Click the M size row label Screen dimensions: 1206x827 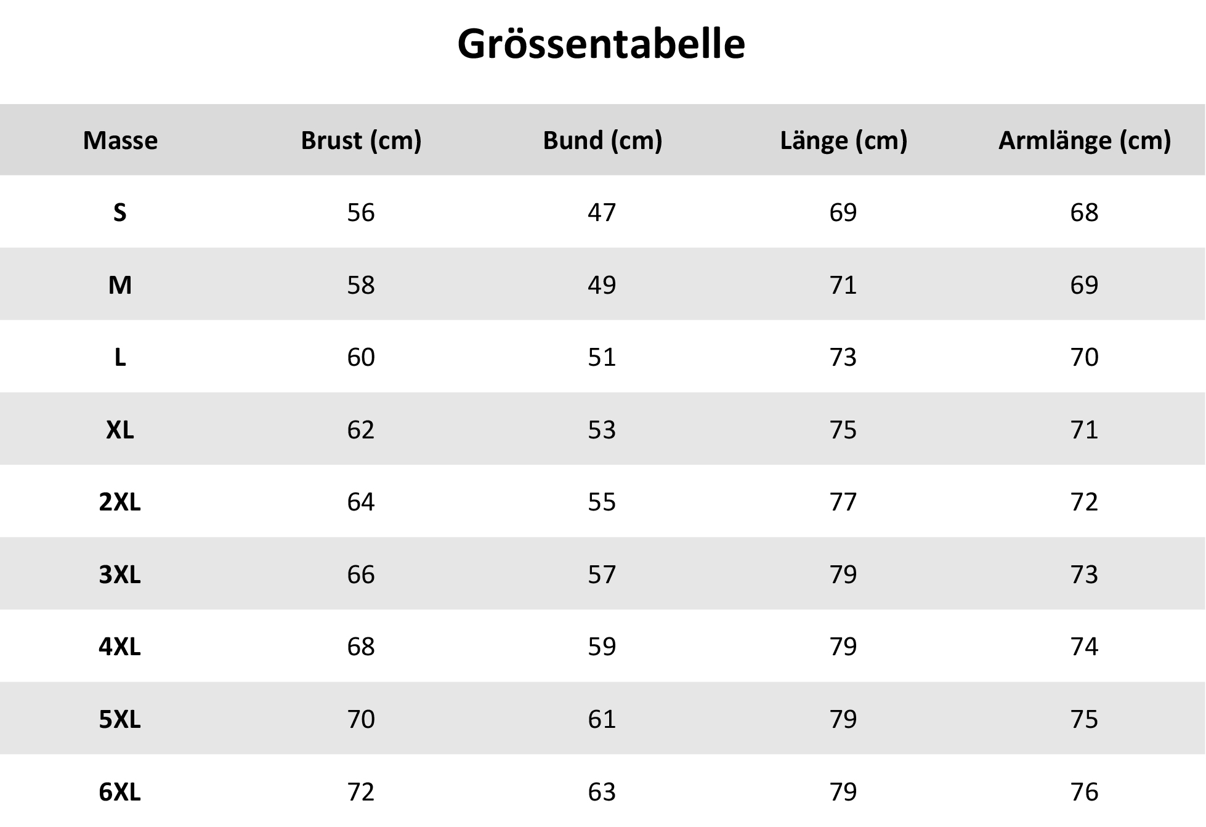pyautogui.click(x=120, y=285)
